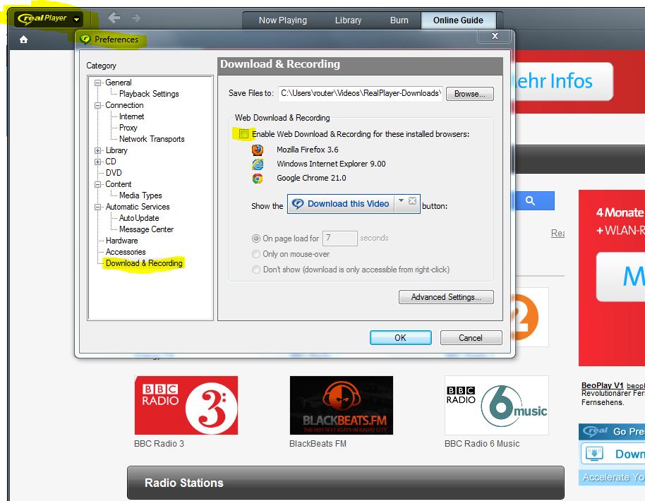Open the Download this Video dropdown arrow
The width and height of the screenshot is (645, 501).
(401, 200)
